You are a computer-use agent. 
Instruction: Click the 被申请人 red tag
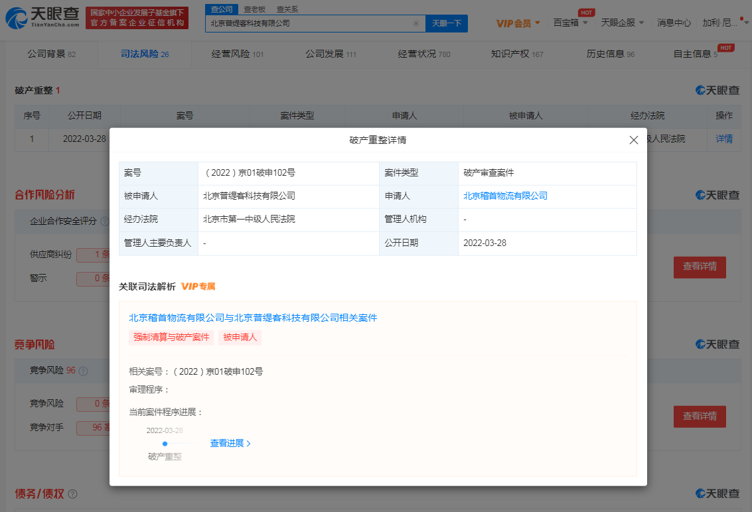coord(240,338)
